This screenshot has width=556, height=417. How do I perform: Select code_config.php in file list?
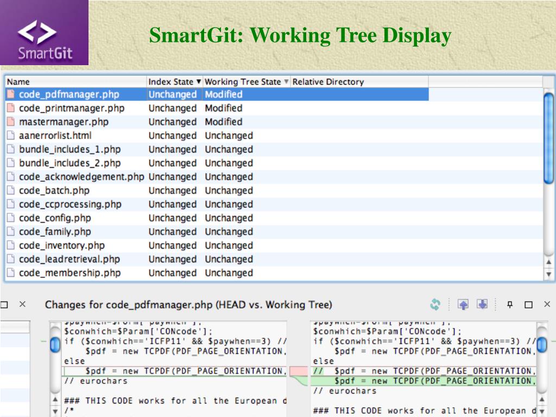click(x=55, y=218)
